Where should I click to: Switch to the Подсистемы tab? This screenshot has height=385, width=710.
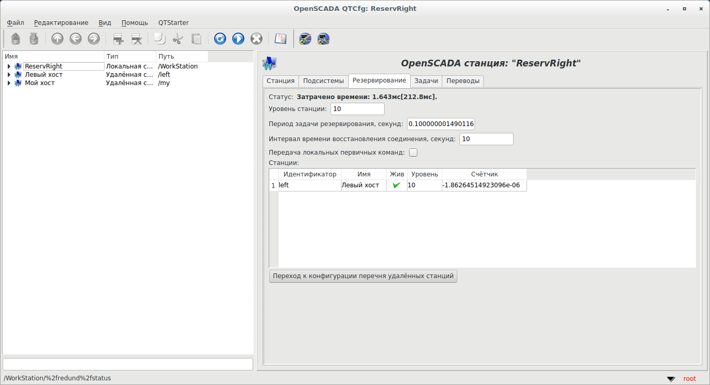point(323,81)
